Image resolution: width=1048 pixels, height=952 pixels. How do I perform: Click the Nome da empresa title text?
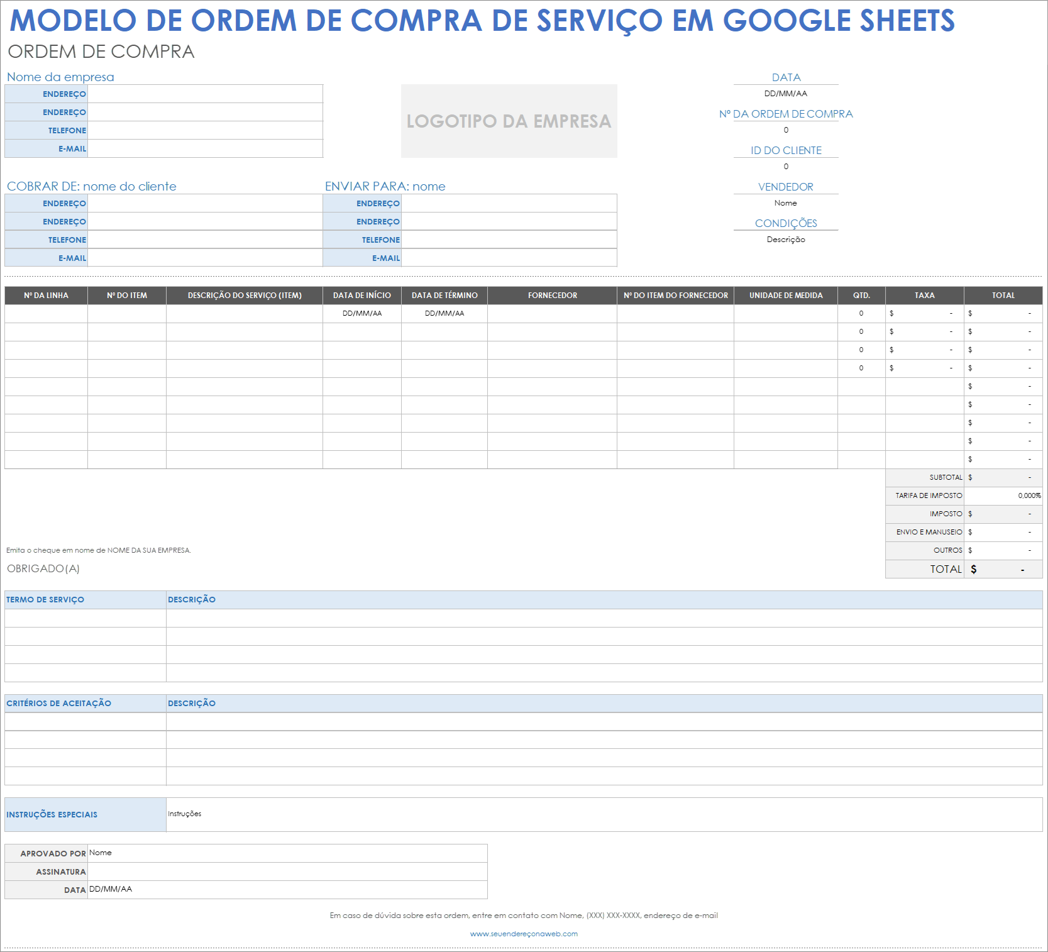(60, 77)
